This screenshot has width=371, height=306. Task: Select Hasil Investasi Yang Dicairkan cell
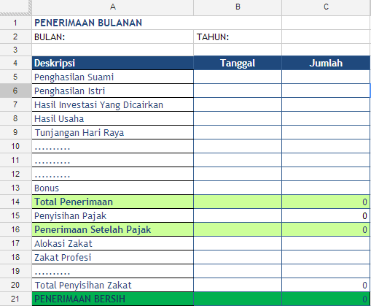(113, 104)
